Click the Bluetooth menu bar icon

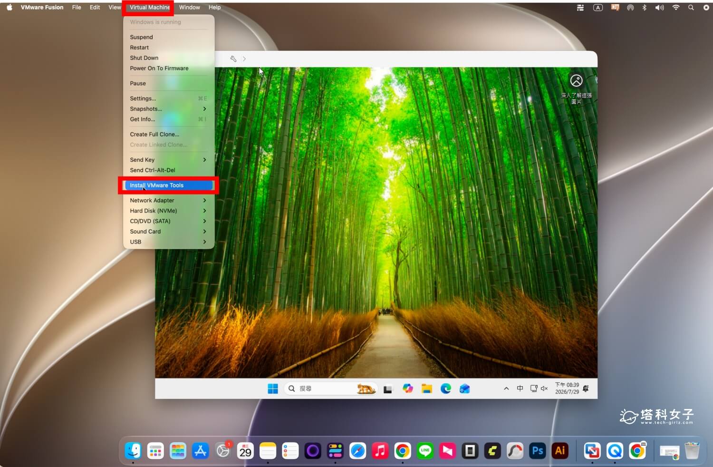(645, 8)
